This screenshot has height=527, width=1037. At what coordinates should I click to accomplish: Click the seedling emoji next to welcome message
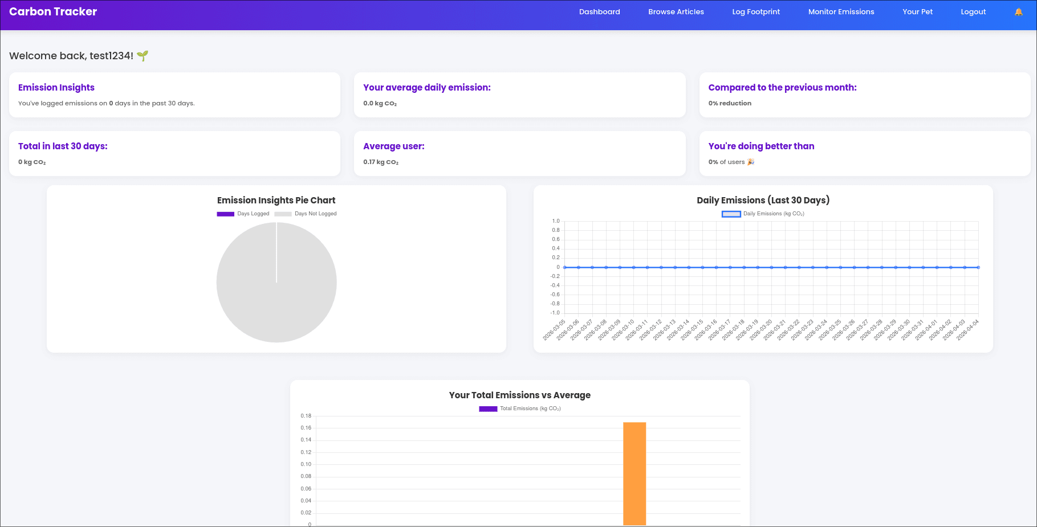pos(143,56)
